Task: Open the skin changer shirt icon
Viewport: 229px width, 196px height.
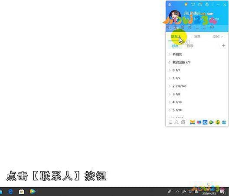Action: click(x=193, y=4)
